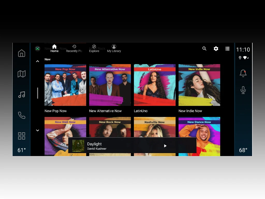Tap the home icon in left sidebar

(x=21, y=53)
